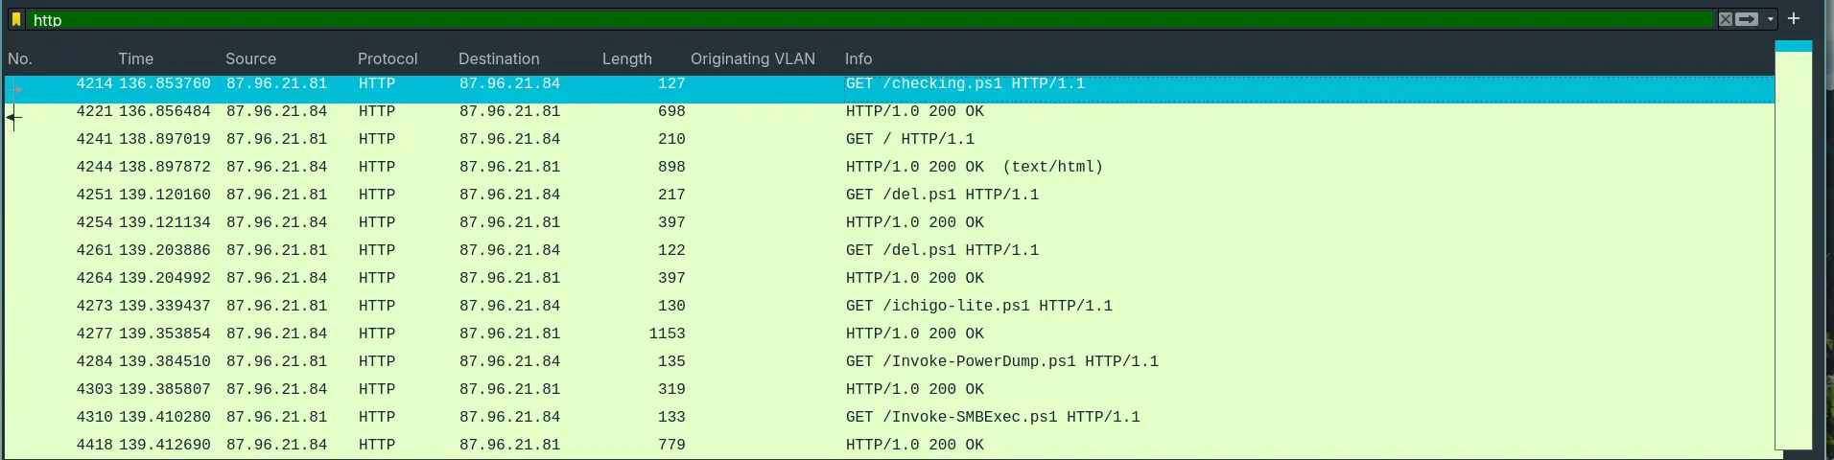Click the Source column header
The height and width of the screenshot is (460, 1834).
click(250, 58)
